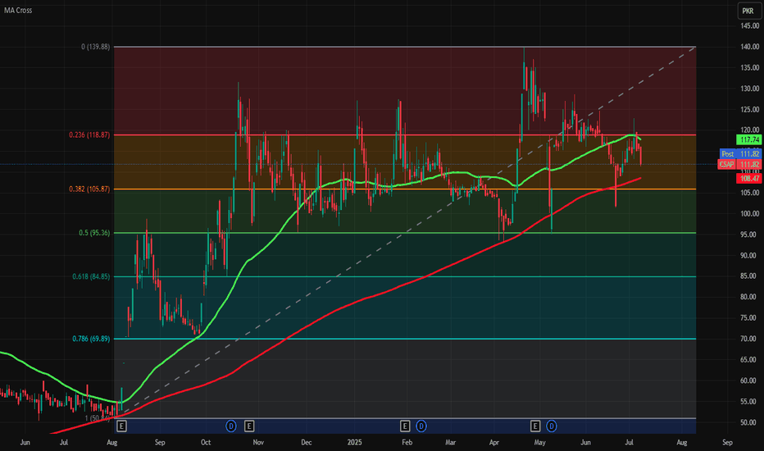Open the earnings E marker at start of February
The image size is (764, 451).
click(405, 426)
